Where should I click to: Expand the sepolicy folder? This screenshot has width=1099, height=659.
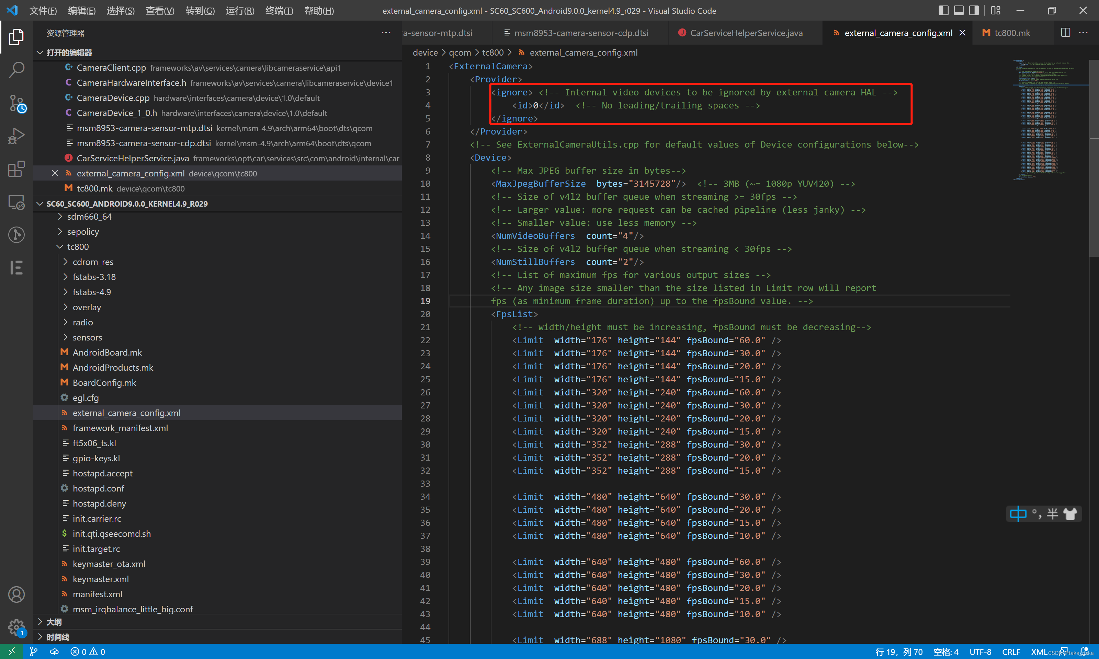(x=83, y=231)
